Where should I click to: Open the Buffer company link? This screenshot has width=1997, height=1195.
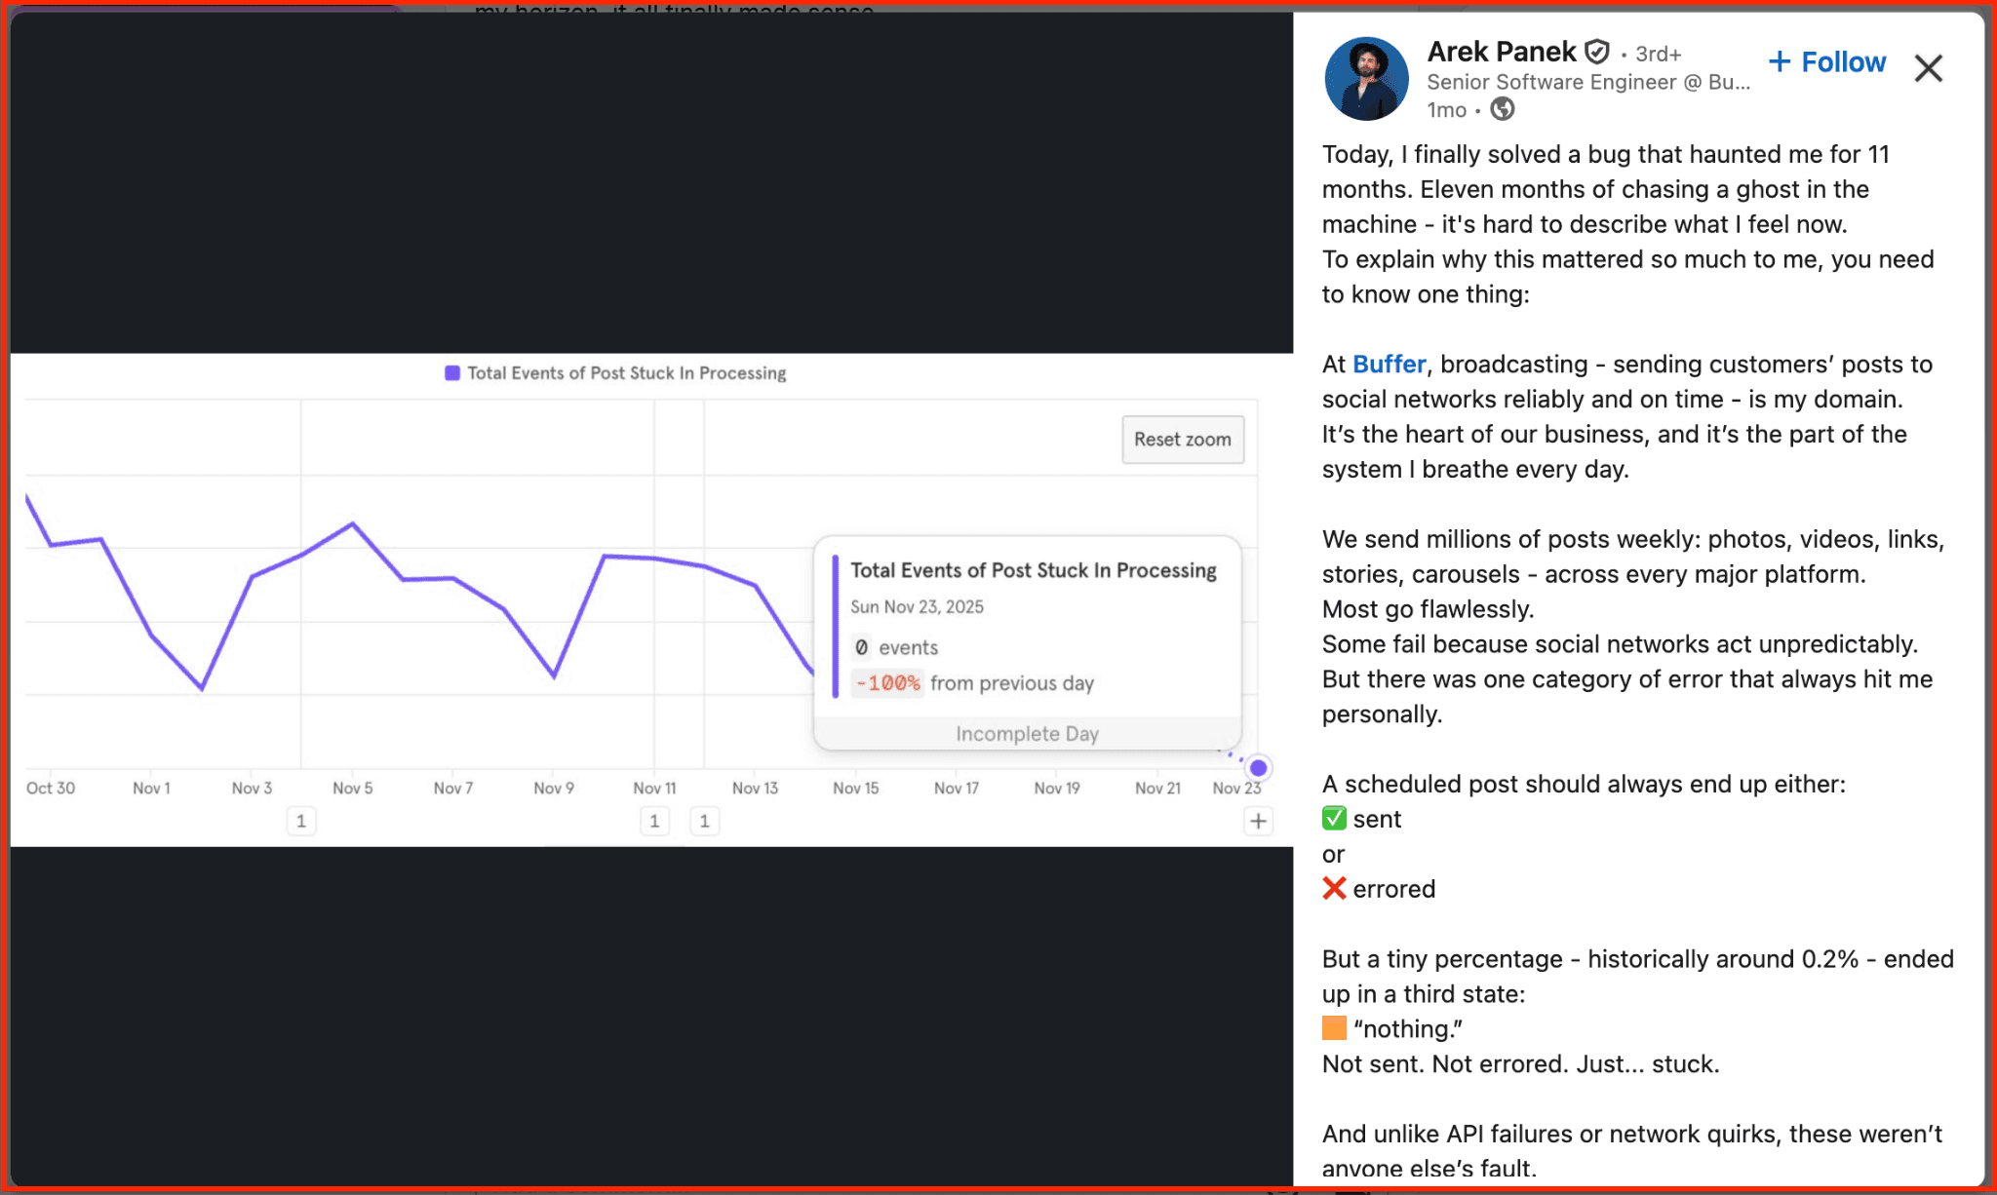1389,365
